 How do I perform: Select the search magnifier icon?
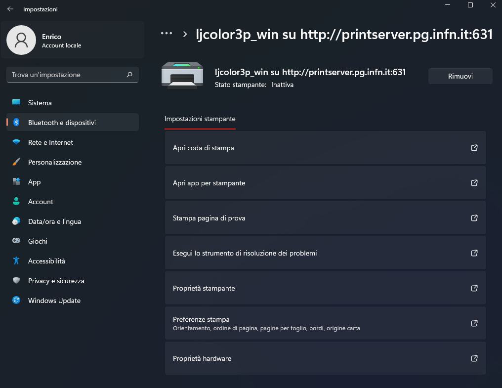tap(129, 75)
